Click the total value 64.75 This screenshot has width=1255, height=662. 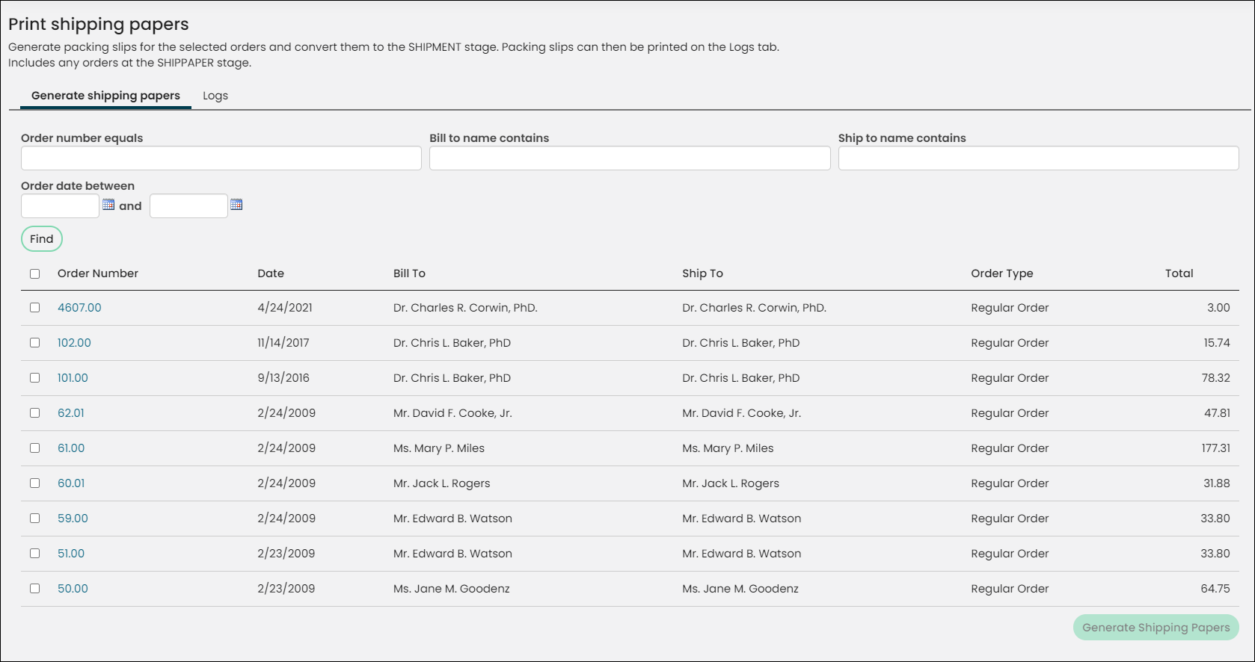[1215, 589]
